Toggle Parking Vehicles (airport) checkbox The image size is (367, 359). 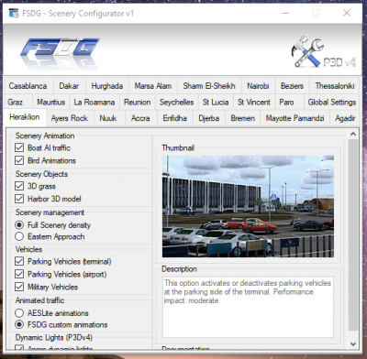pos(19,274)
